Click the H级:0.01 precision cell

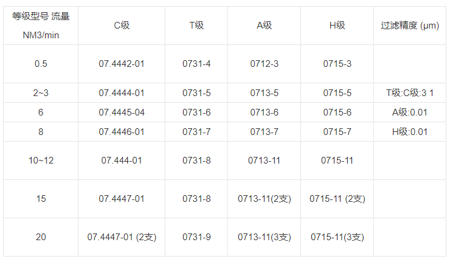coord(410,132)
